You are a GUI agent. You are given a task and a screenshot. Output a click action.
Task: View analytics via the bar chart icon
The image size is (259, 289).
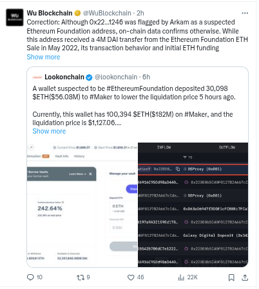pyautogui.click(x=181, y=277)
